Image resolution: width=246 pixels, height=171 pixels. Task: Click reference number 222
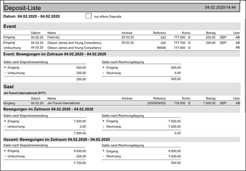163,38
